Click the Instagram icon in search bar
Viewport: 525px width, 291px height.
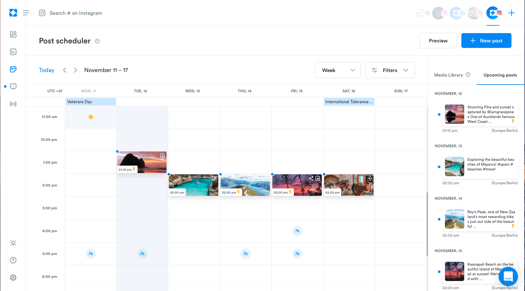[42, 13]
